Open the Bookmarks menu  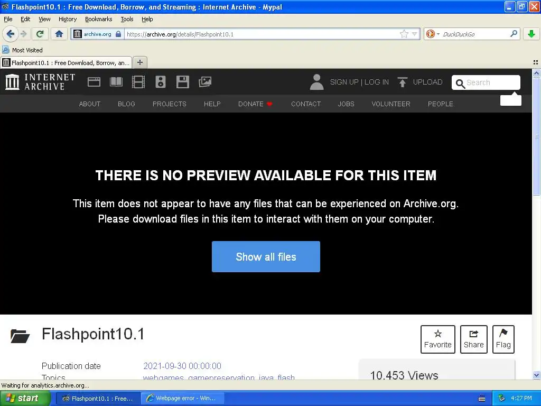pos(98,19)
